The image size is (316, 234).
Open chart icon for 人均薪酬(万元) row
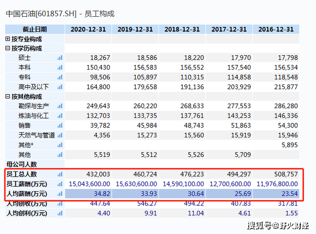pos(60,194)
